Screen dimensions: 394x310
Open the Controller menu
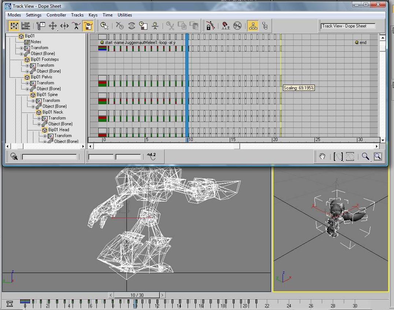tap(56, 15)
